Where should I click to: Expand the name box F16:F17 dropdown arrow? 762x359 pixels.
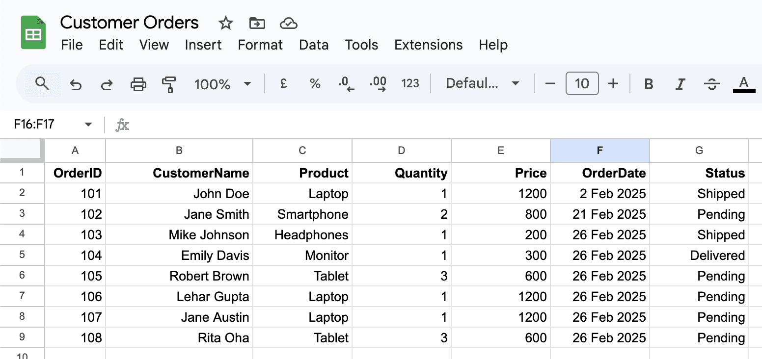point(88,125)
